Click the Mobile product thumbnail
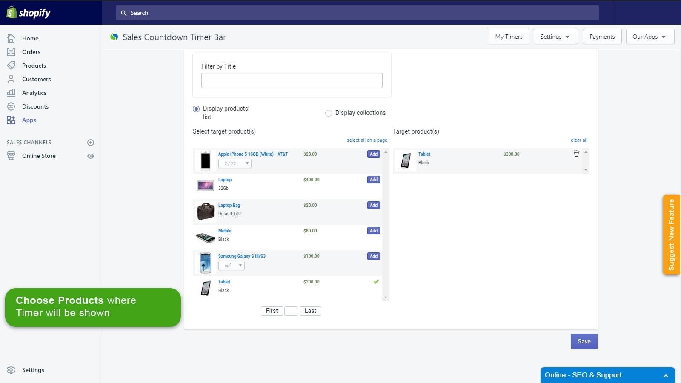This screenshot has width=681, height=383. pos(206,237)
